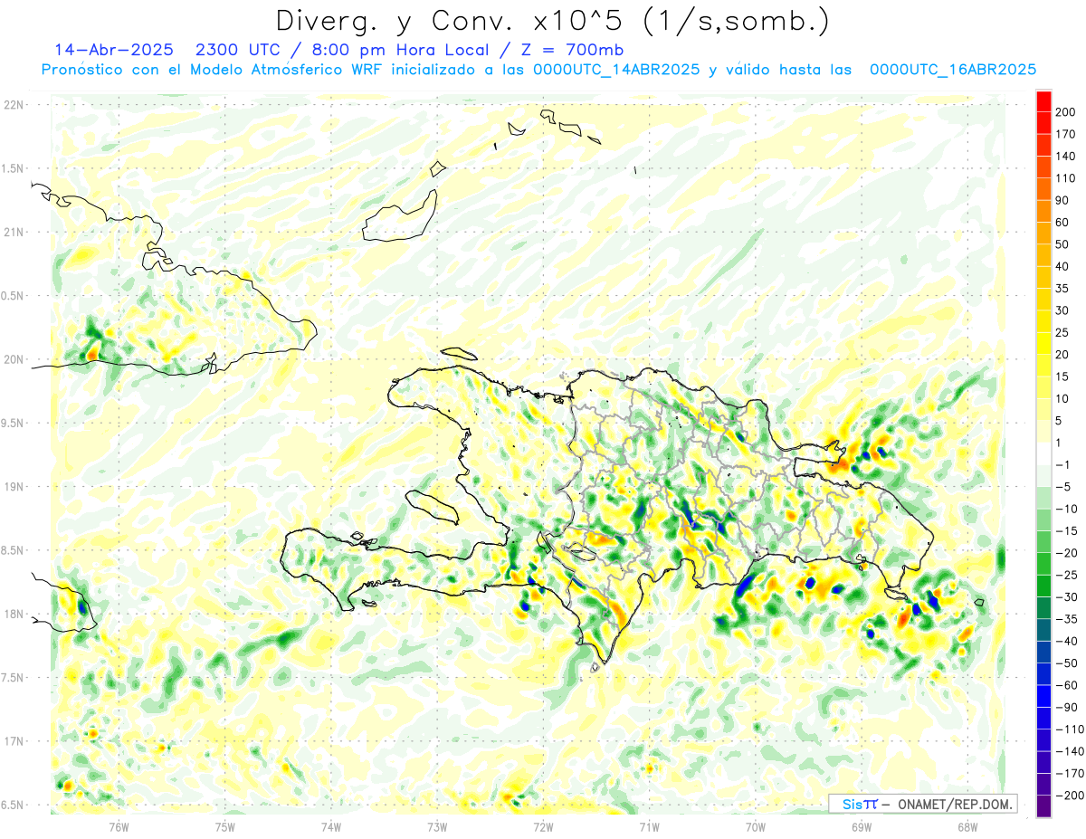Click the "70W" longitude label
Image resolution: width=1086 pixels, height=839 pixels.
(755, 826)
